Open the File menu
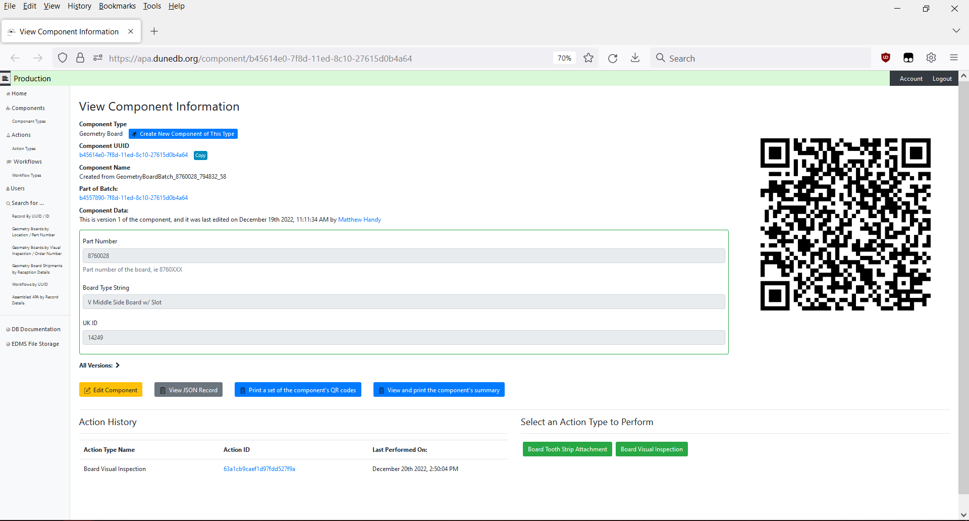The height and width of the screenshot is (521, 969). tap(10, 6)
